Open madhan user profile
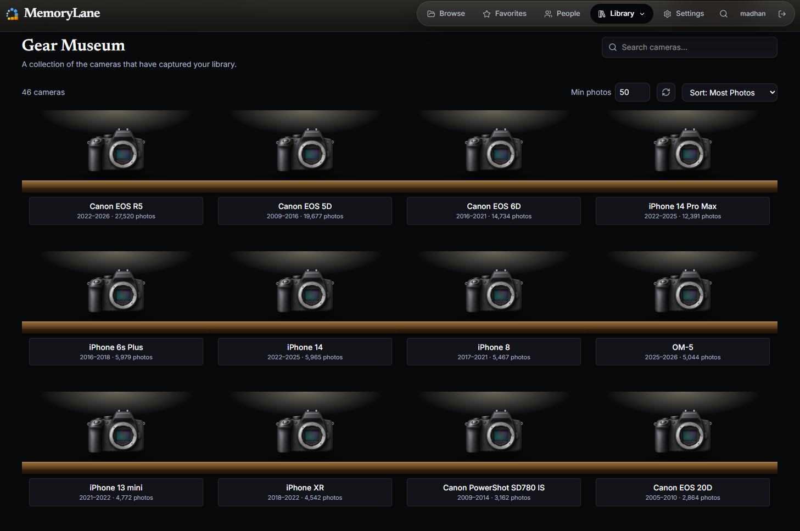Screen dimensions: 800x531 click(x=753, y=14)
